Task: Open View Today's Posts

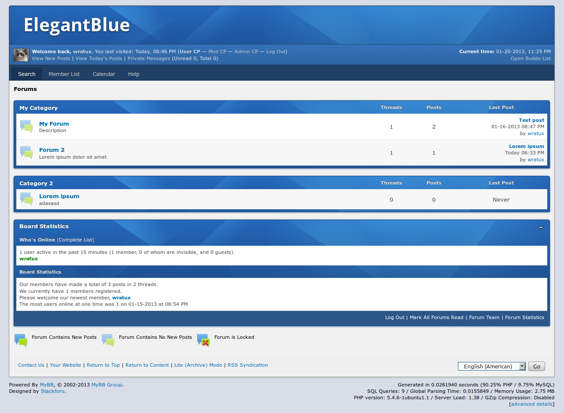Action: 99,58
